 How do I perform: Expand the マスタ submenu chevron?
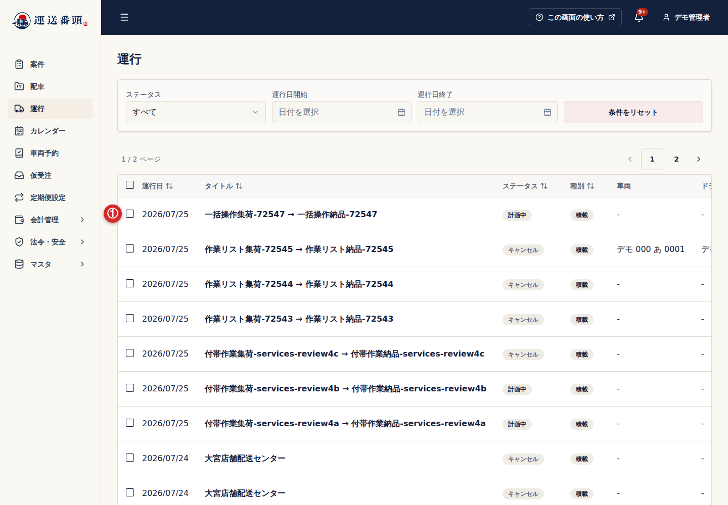coord(82,264)
